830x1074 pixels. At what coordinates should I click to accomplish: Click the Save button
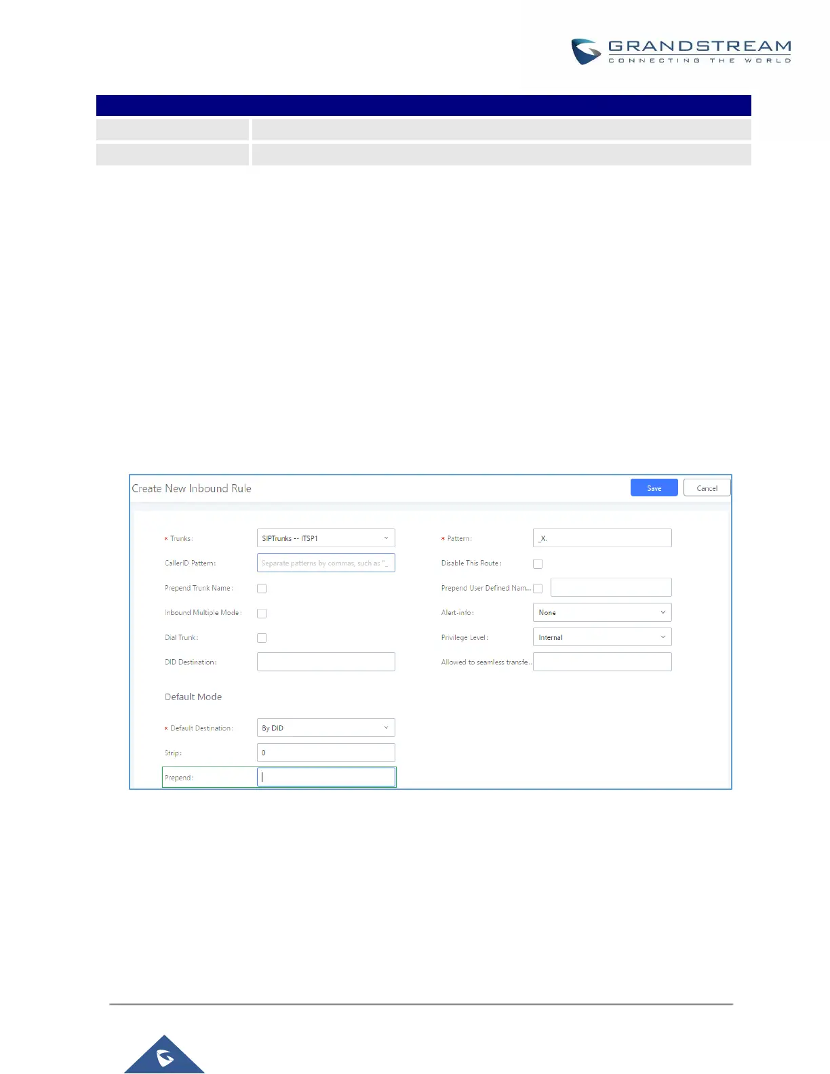tap(654, 488)
